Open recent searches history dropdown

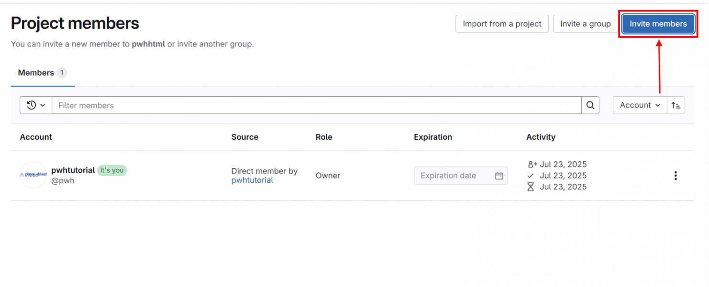tap(36, 105)
